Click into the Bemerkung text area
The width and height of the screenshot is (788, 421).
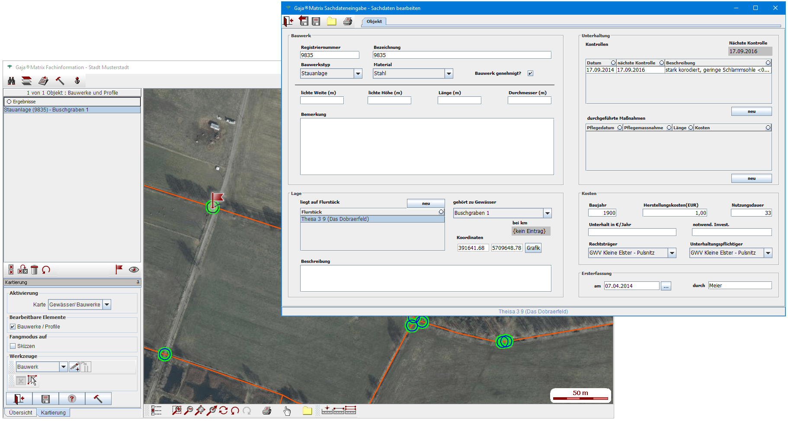pyautogui.click(x=426, y=147)
